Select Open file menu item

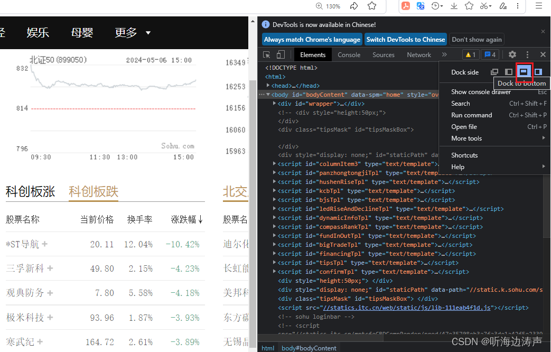point(495,127)
